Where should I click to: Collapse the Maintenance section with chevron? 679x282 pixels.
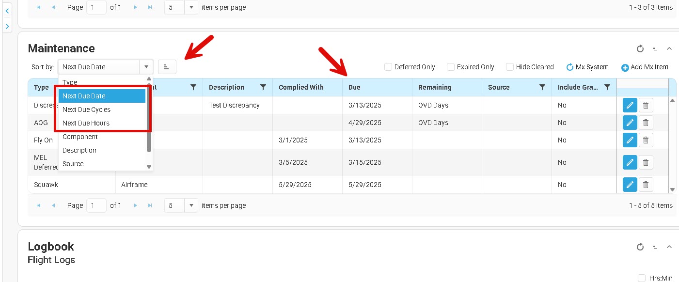(669, 48)
